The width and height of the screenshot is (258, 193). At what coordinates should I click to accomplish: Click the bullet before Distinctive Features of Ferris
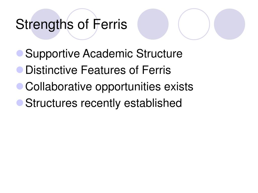[x=20, y=70]
